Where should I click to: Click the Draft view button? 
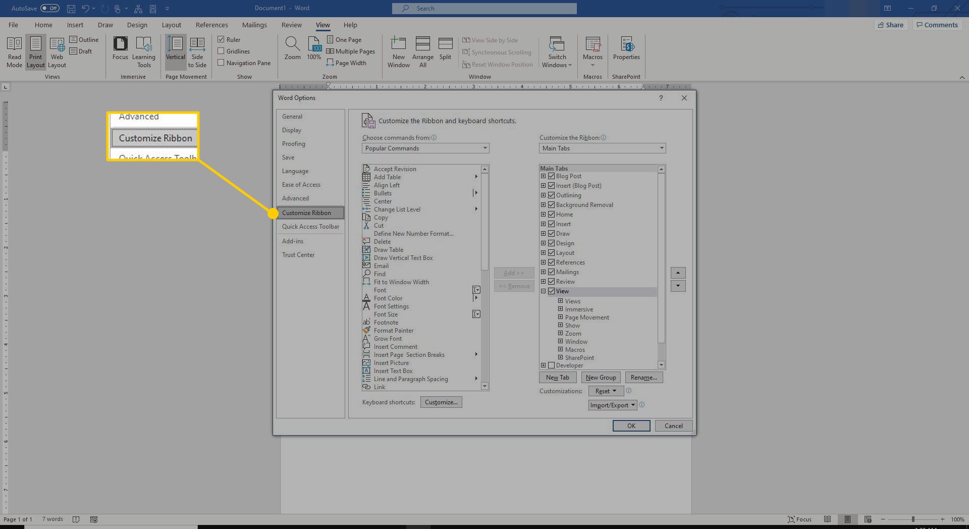81,51
